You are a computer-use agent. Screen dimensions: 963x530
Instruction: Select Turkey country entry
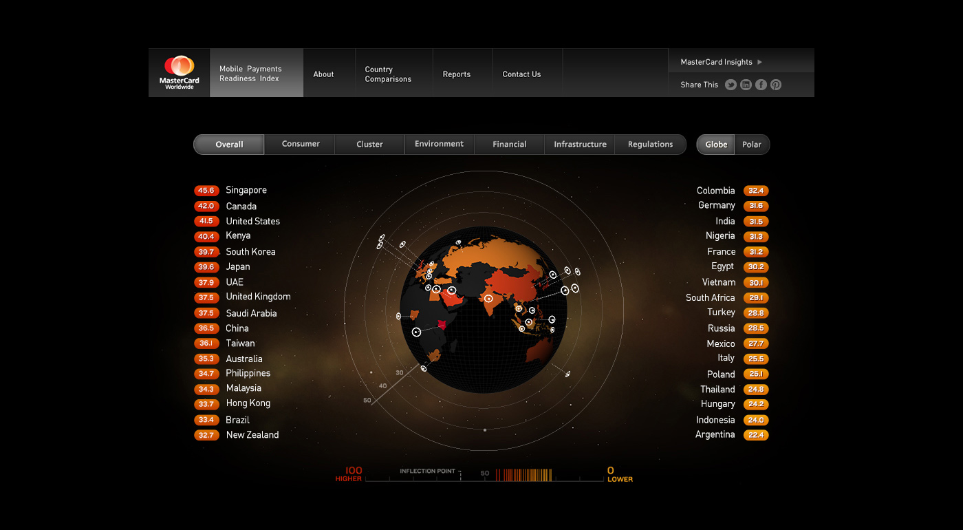[x=722, y=312]
